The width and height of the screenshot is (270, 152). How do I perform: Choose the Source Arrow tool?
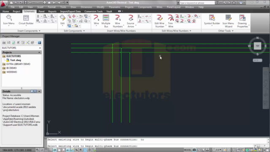130,21
